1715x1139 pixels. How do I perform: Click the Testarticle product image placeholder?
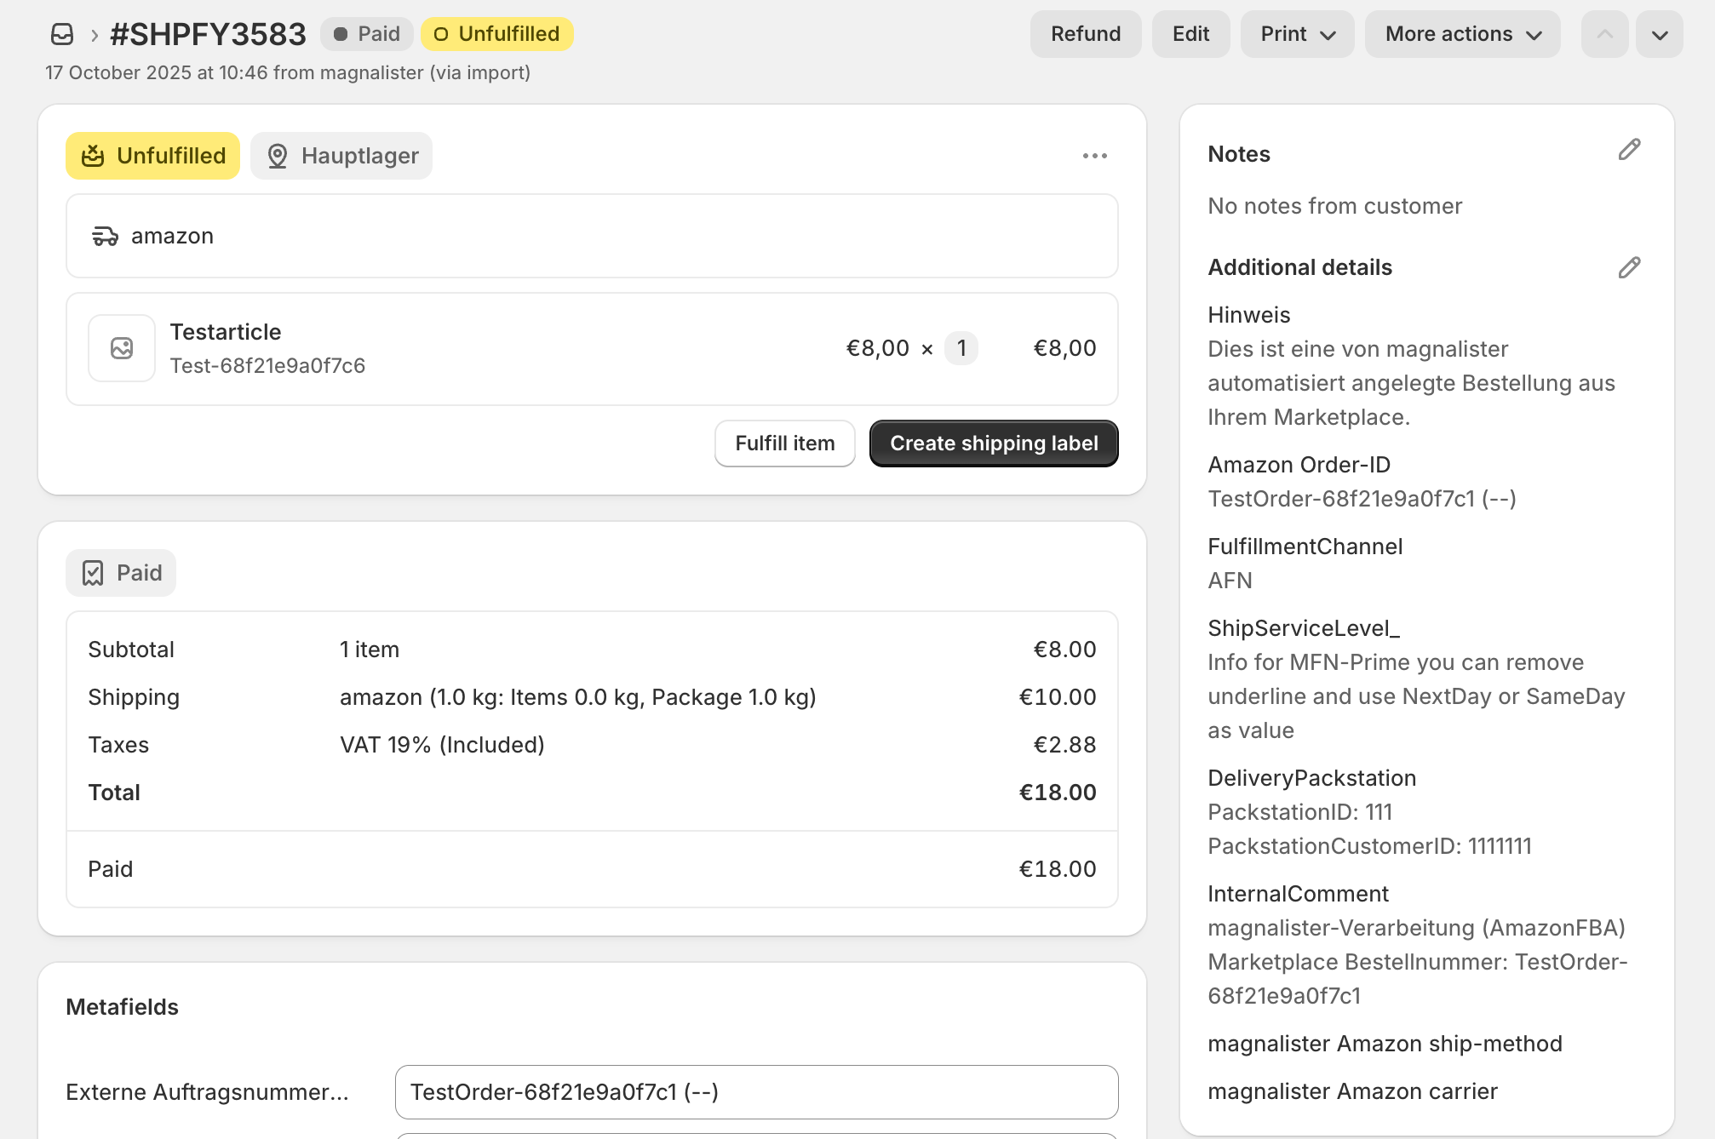(x=122, y=348)
